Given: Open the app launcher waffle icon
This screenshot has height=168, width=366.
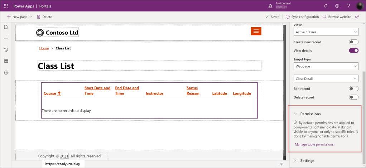Looking at the screenshot, I should pos(6,6).
